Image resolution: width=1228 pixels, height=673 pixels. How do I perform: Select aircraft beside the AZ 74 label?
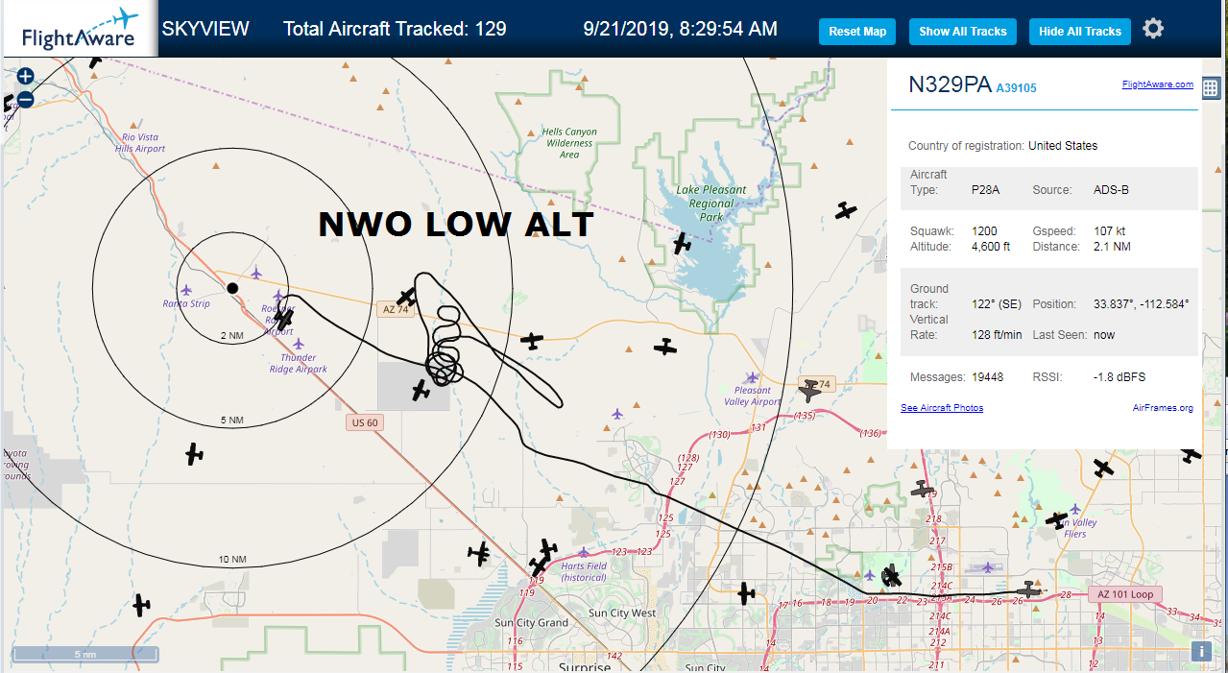click(408, 296)
